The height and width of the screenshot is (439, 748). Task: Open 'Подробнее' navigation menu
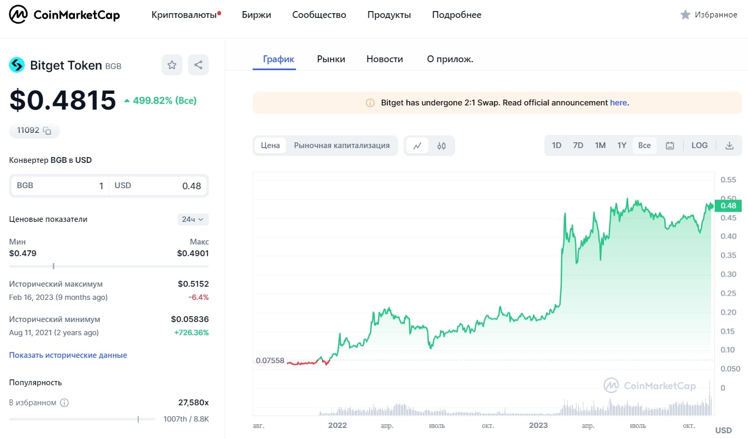point(457,15)
